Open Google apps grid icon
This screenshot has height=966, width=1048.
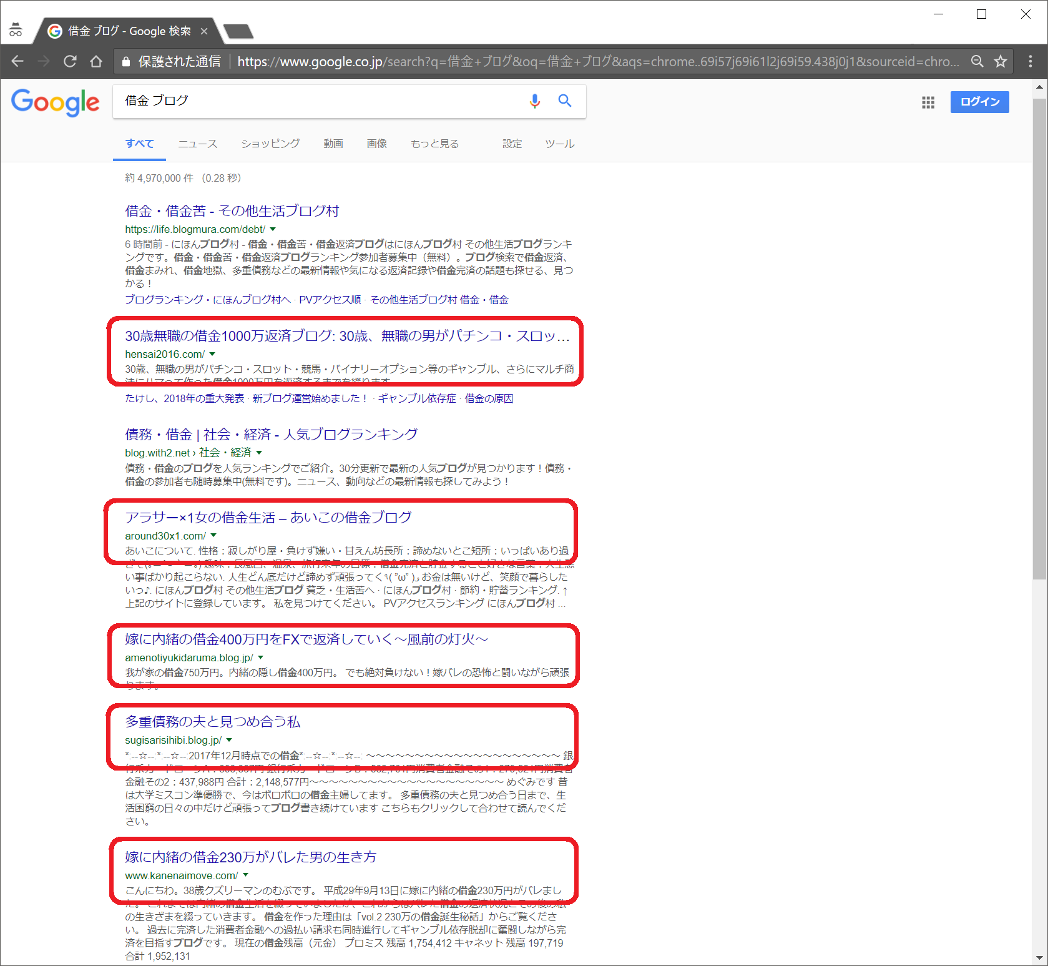point(928,102)
